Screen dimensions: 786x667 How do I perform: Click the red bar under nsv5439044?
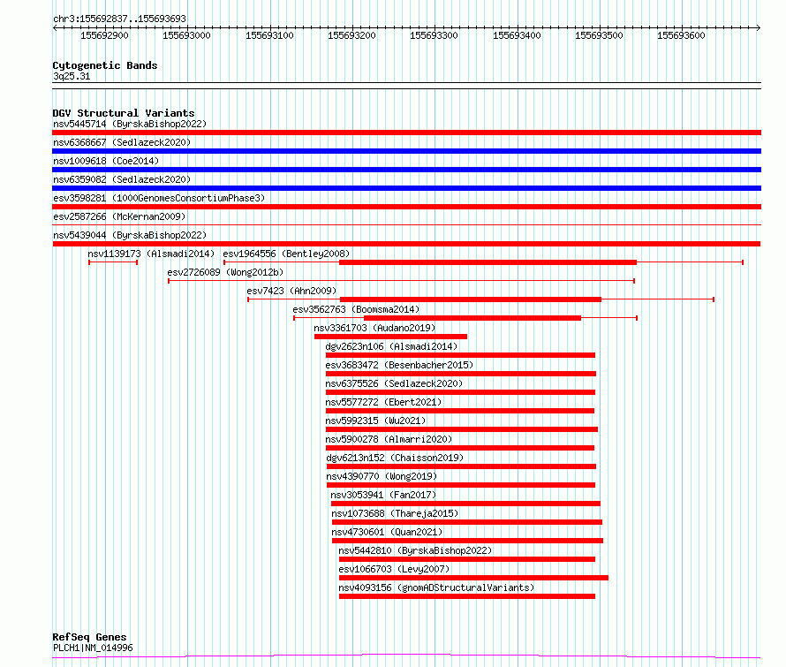406,244
